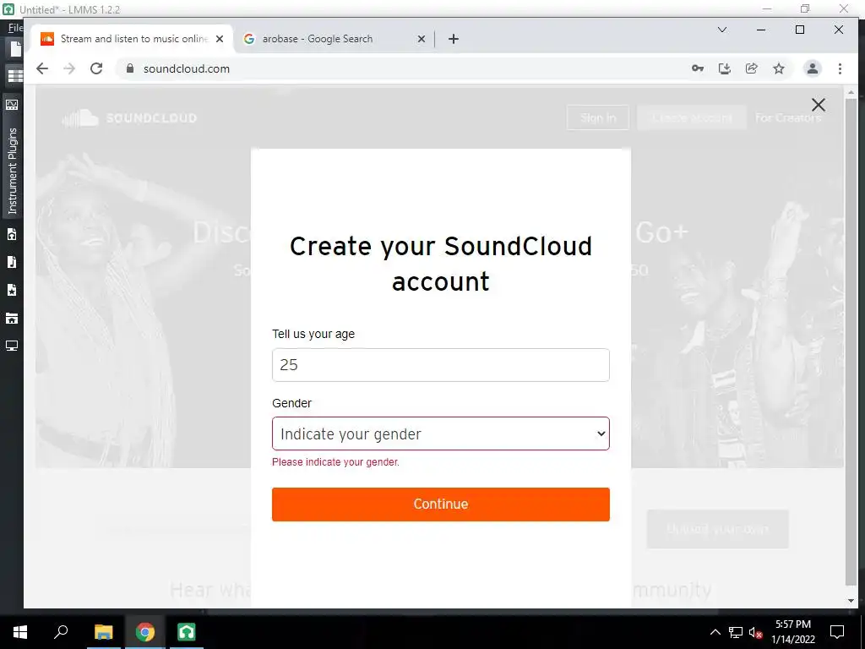Open LMMS My Projects sidebar icon
Viewport: 865px width, 649px height.
click(x=12, y=235)
